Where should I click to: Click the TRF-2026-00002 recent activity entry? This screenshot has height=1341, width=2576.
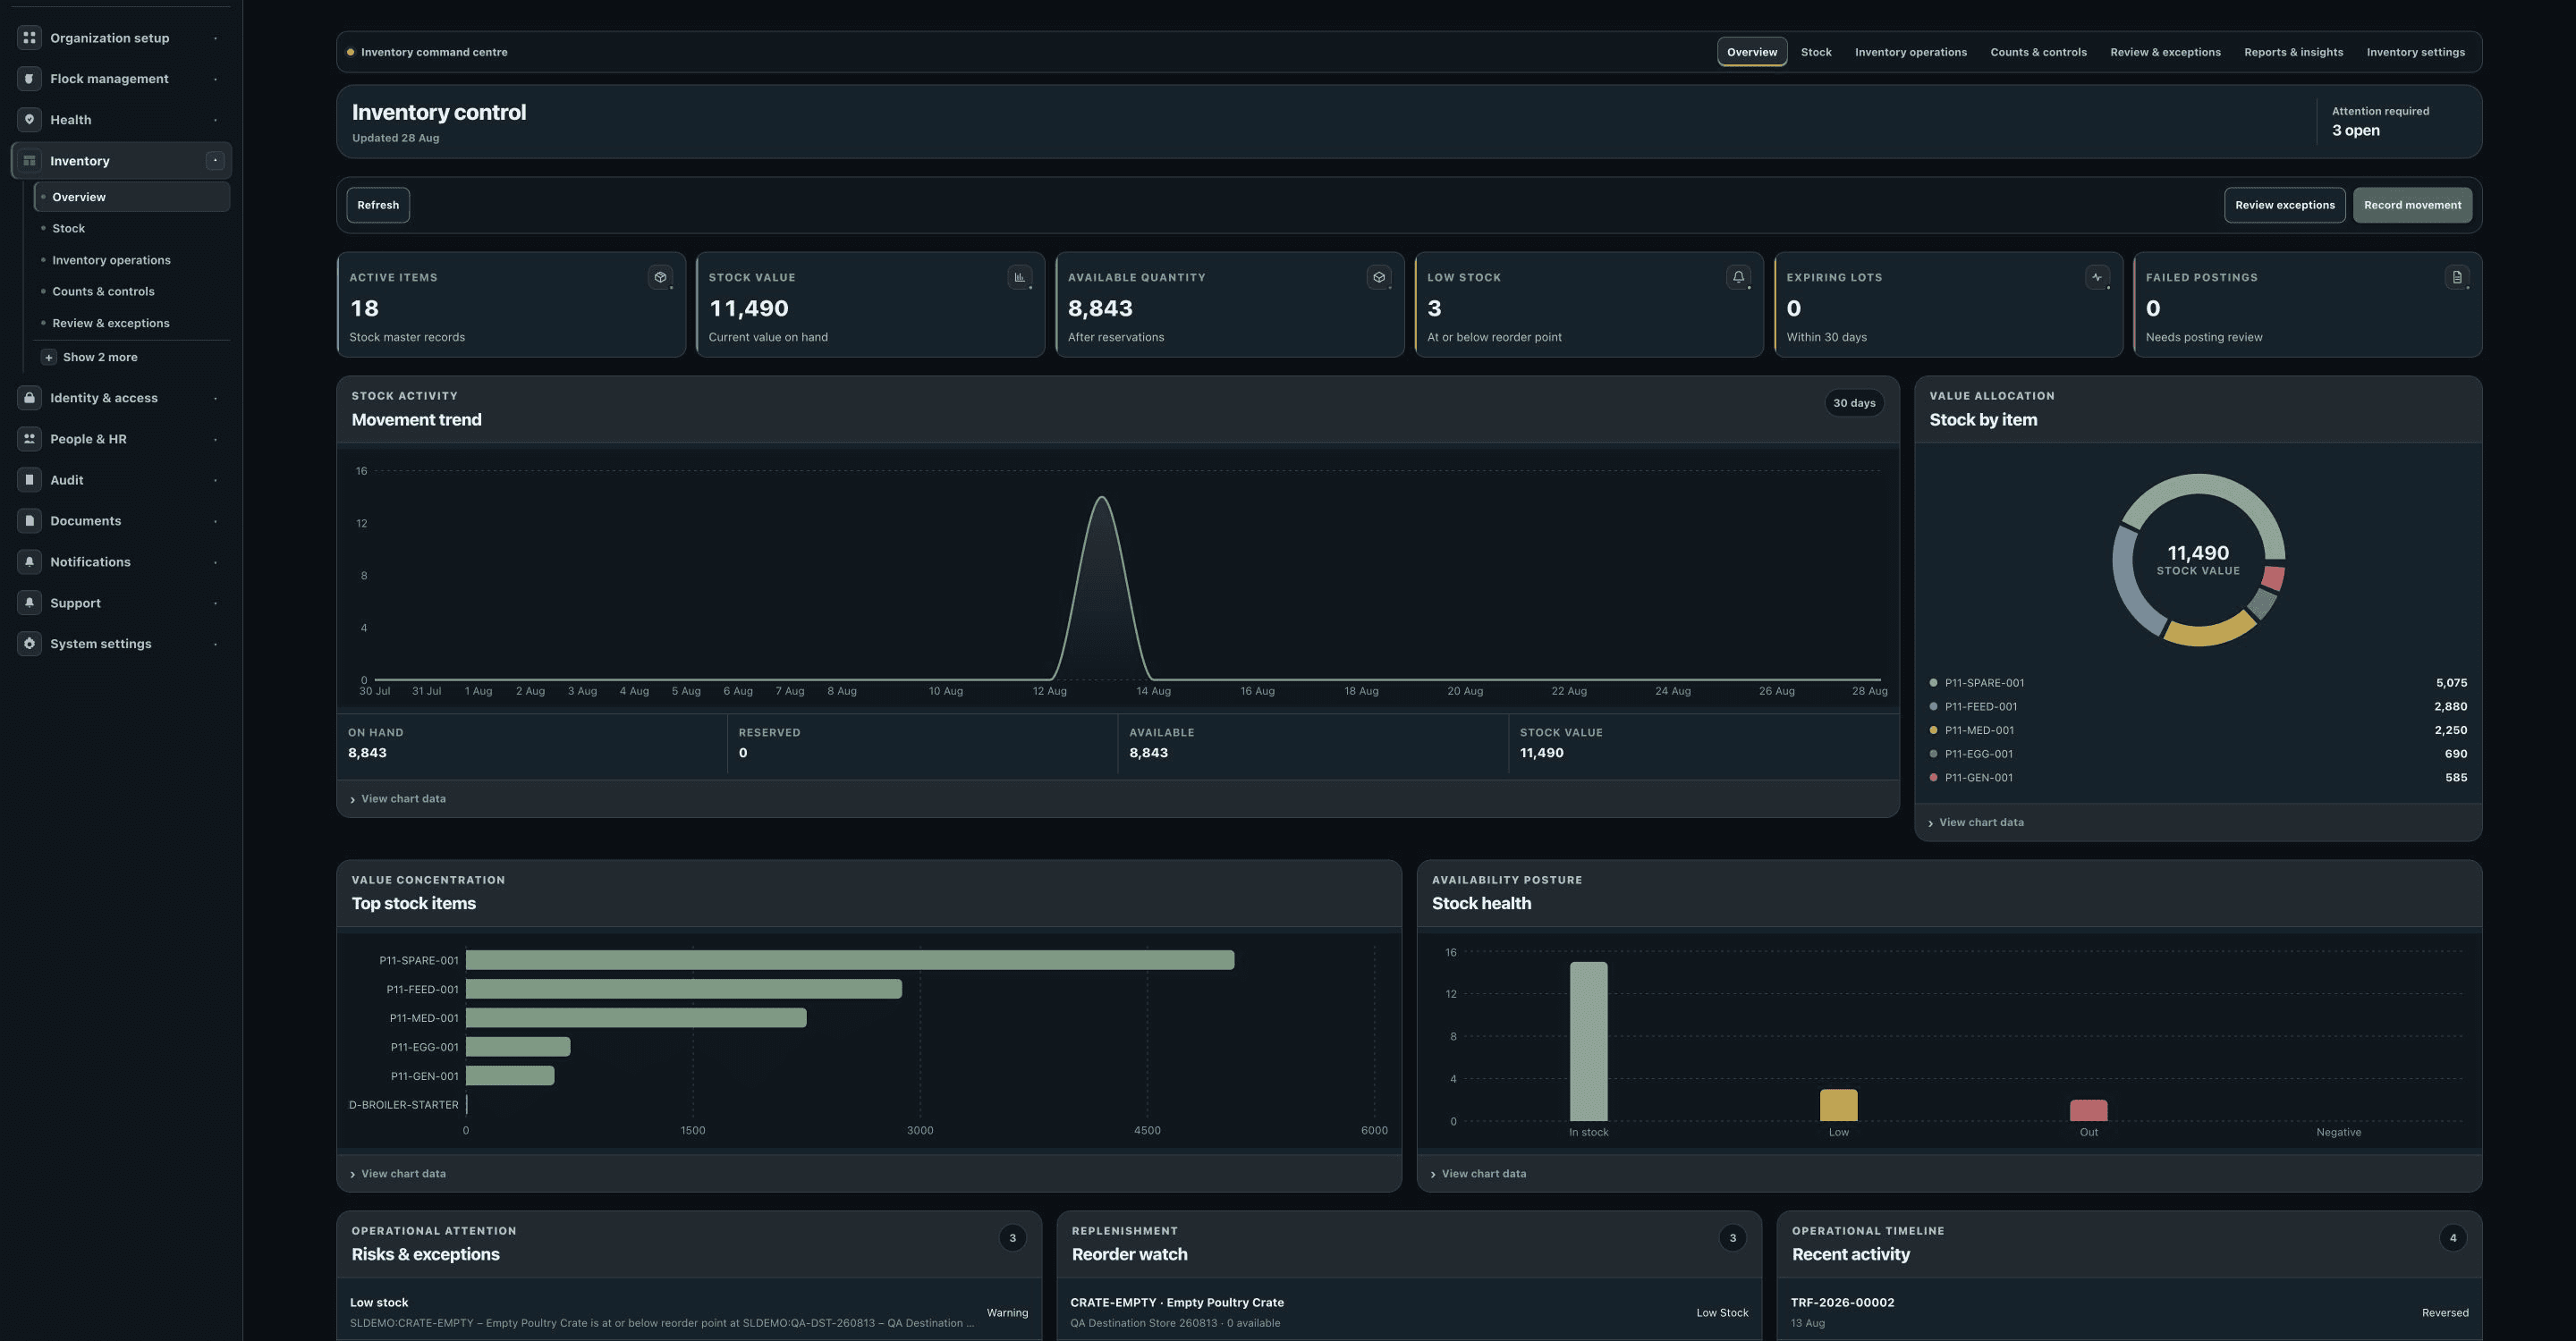[2129, 1312]
